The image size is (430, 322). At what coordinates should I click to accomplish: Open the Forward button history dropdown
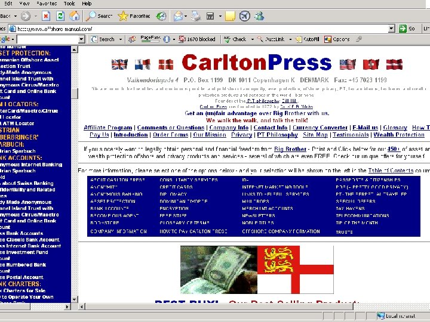(36, 16)
